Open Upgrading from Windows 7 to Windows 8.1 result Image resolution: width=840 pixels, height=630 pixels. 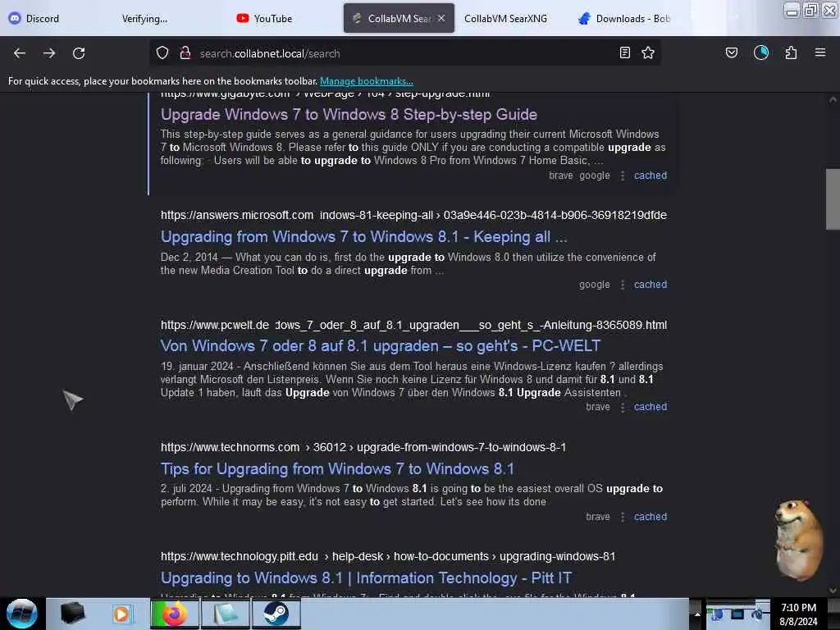[363, 237]
